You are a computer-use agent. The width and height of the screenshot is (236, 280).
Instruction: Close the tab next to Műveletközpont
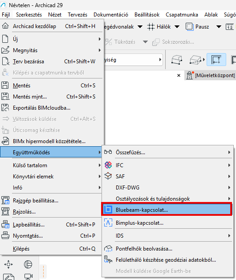click(179, 75)
